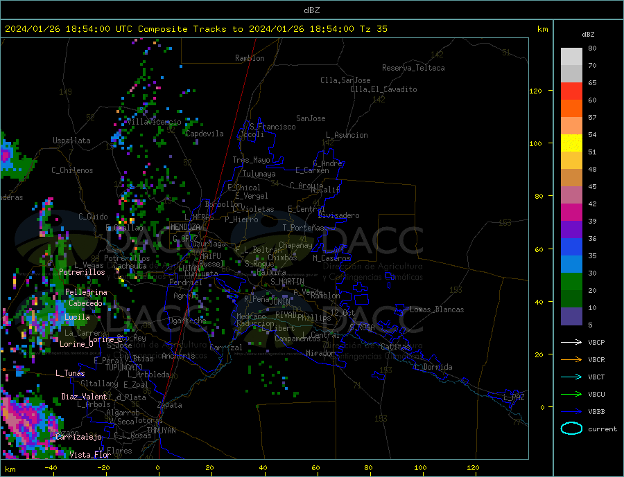Screen dimensions: 624x477
Task: Click the 'Villavicencio' map label
Action: [155, 122]
